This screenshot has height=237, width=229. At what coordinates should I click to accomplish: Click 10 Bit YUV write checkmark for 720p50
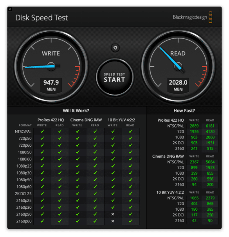pos(113,138)
